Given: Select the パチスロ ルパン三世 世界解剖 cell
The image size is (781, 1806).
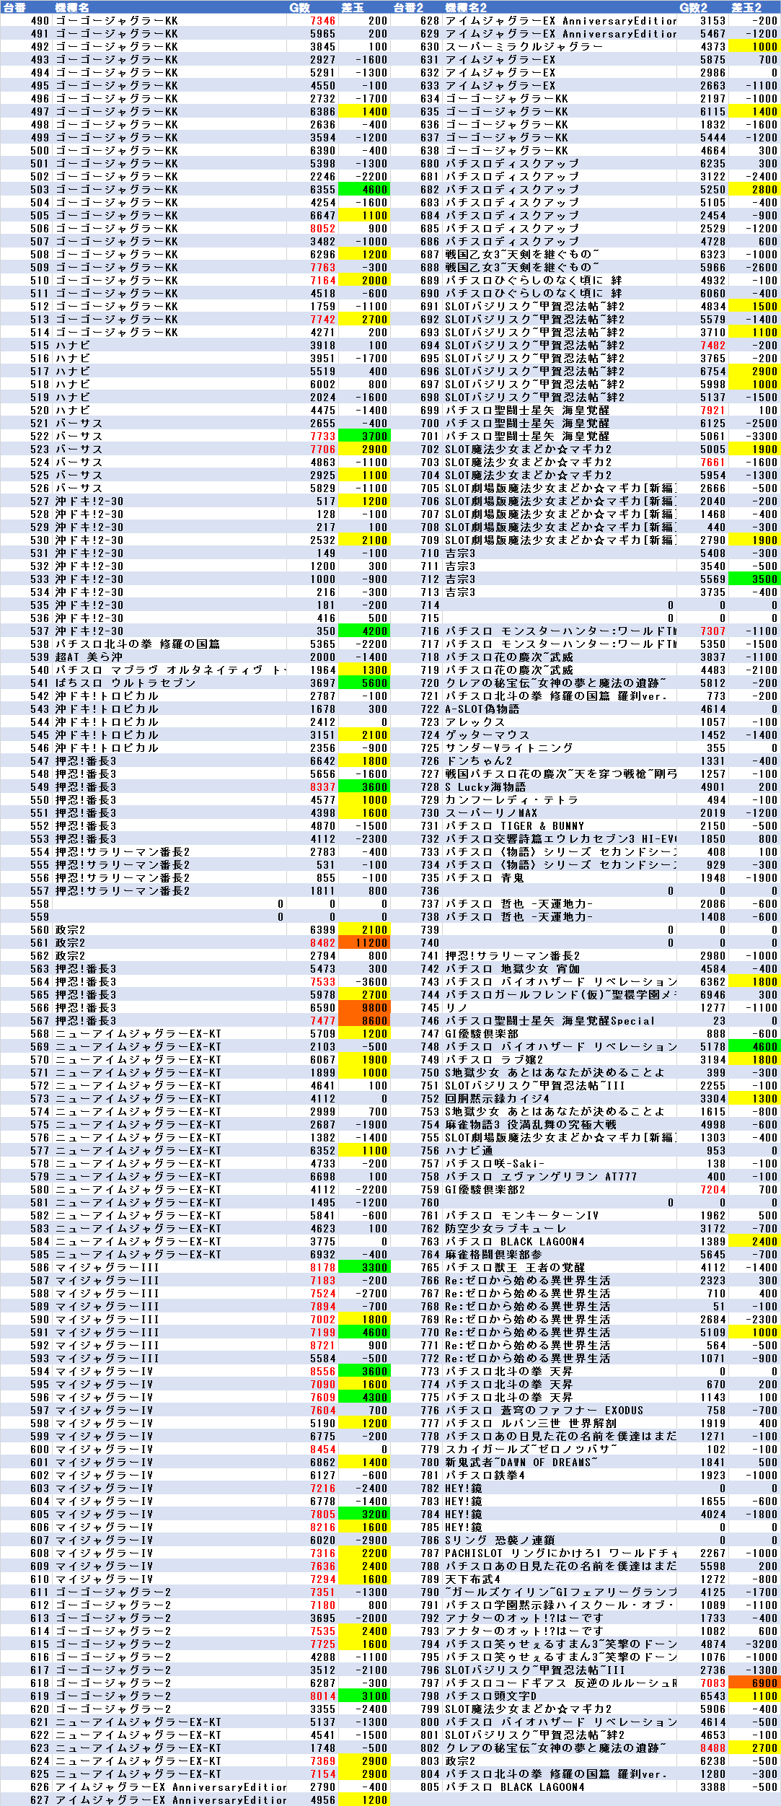Looking at the screenshot, I should tap(559, 1423).
